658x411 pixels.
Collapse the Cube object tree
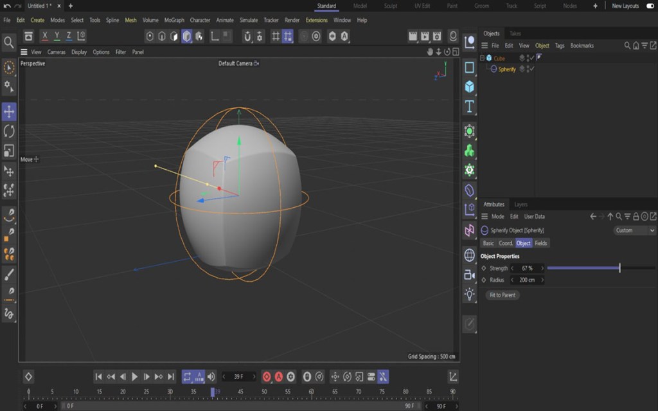(482, 58)
